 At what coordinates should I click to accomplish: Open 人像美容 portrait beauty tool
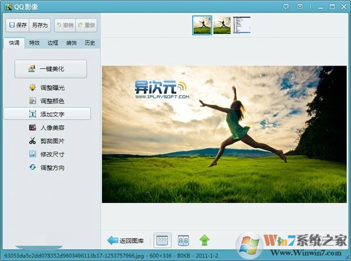pos(47,128)
